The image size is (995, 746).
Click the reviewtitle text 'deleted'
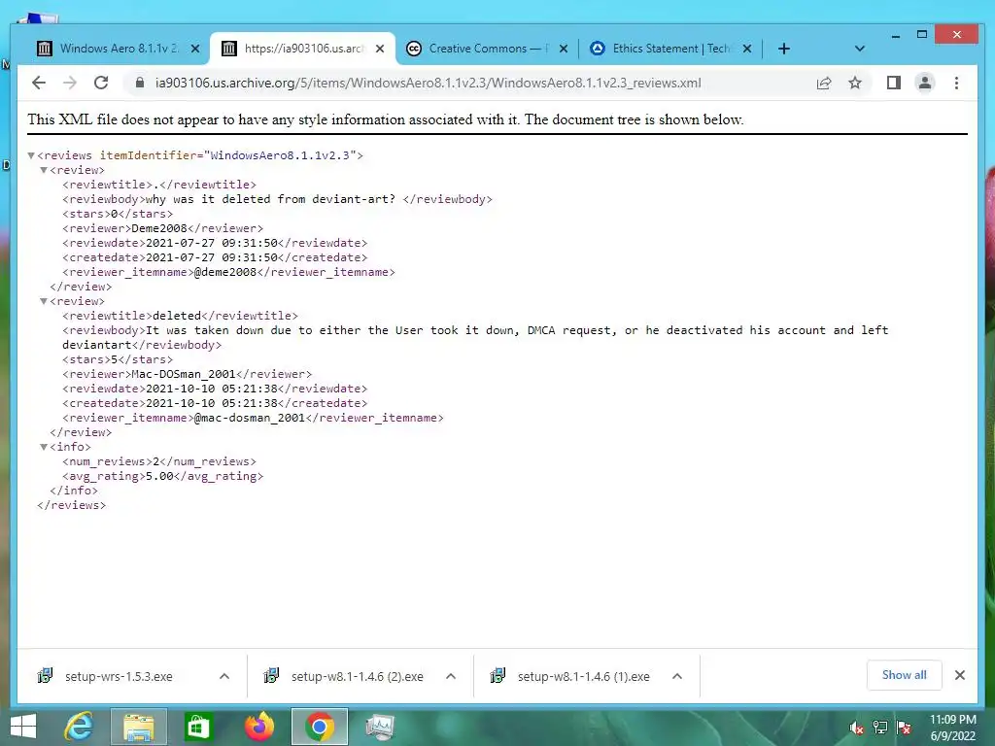click(x=177, y=316)
